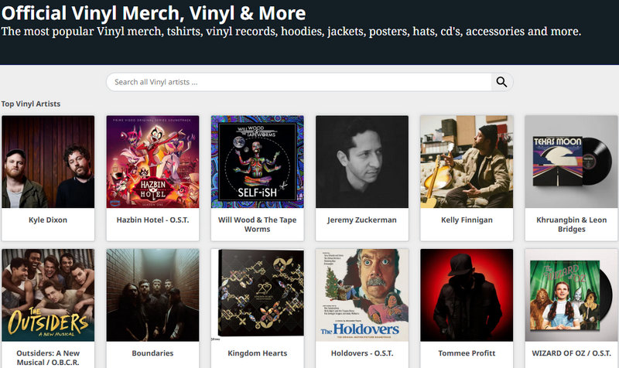Open Kelly Finnigan's artist image

click(x=467, y=162)
